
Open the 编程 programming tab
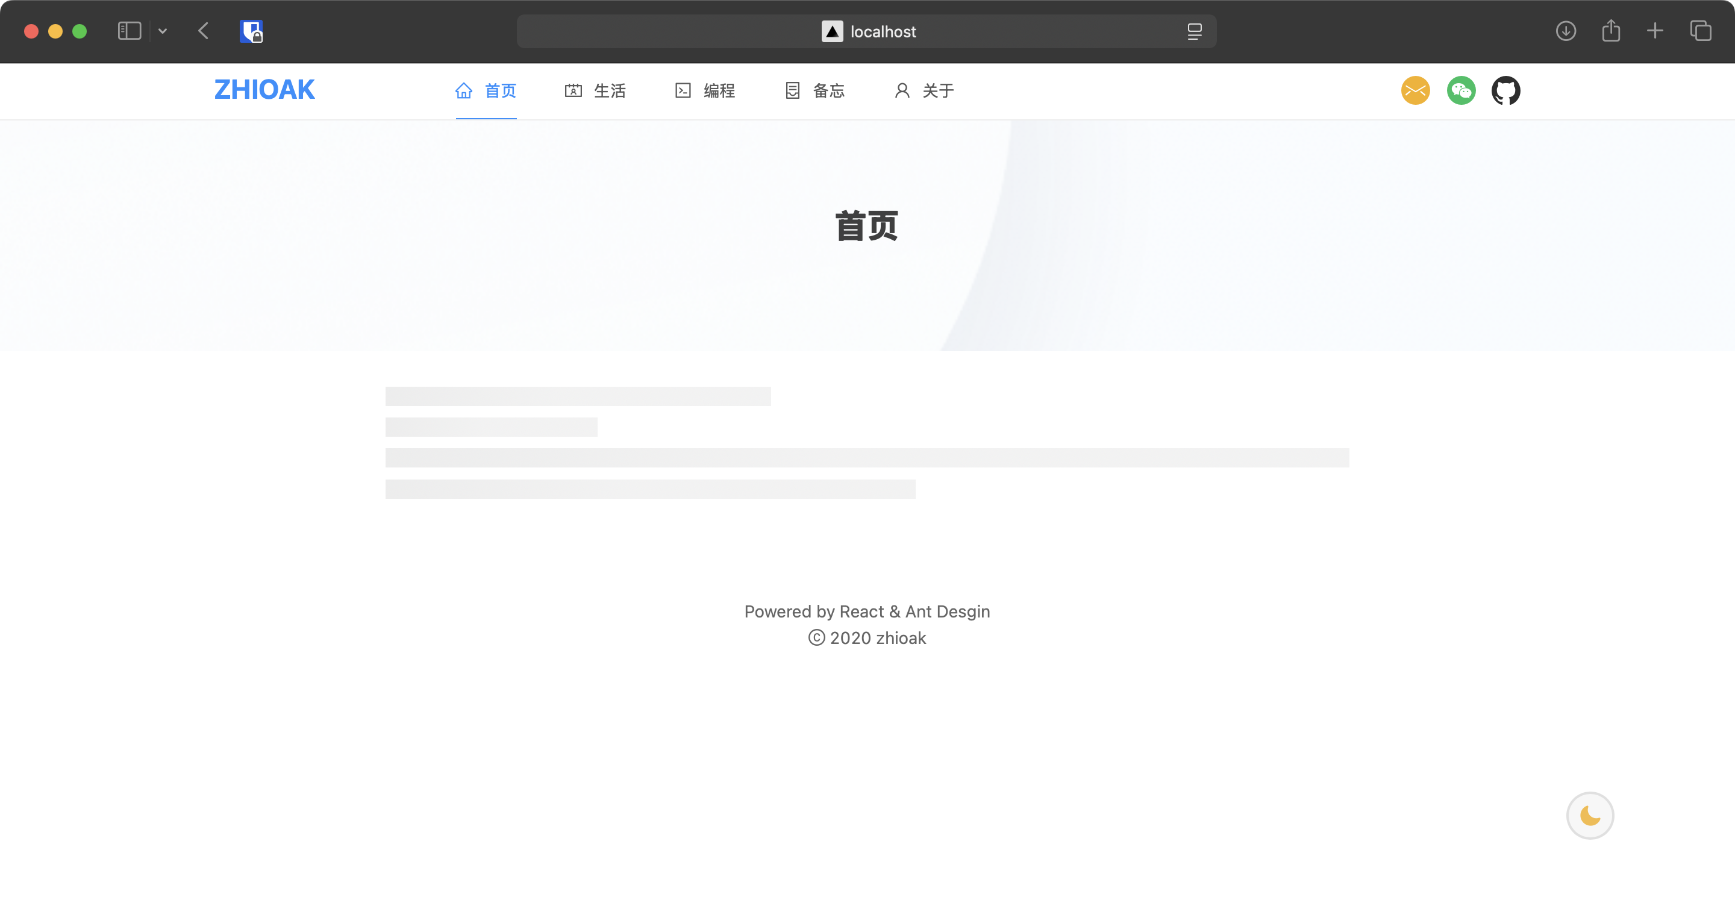pos(705,90)
